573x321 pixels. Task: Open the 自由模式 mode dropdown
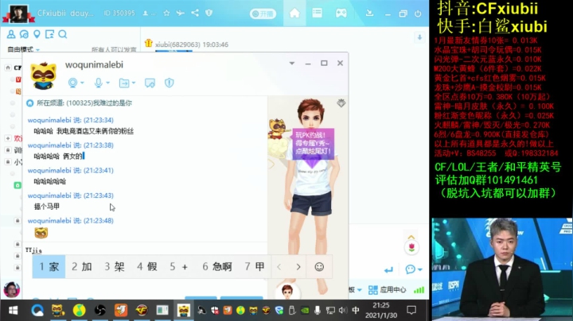(x=23, y=49)
